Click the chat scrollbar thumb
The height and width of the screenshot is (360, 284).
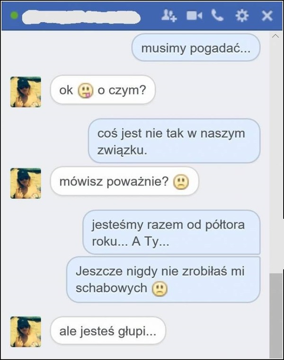(x=276, y=316)
